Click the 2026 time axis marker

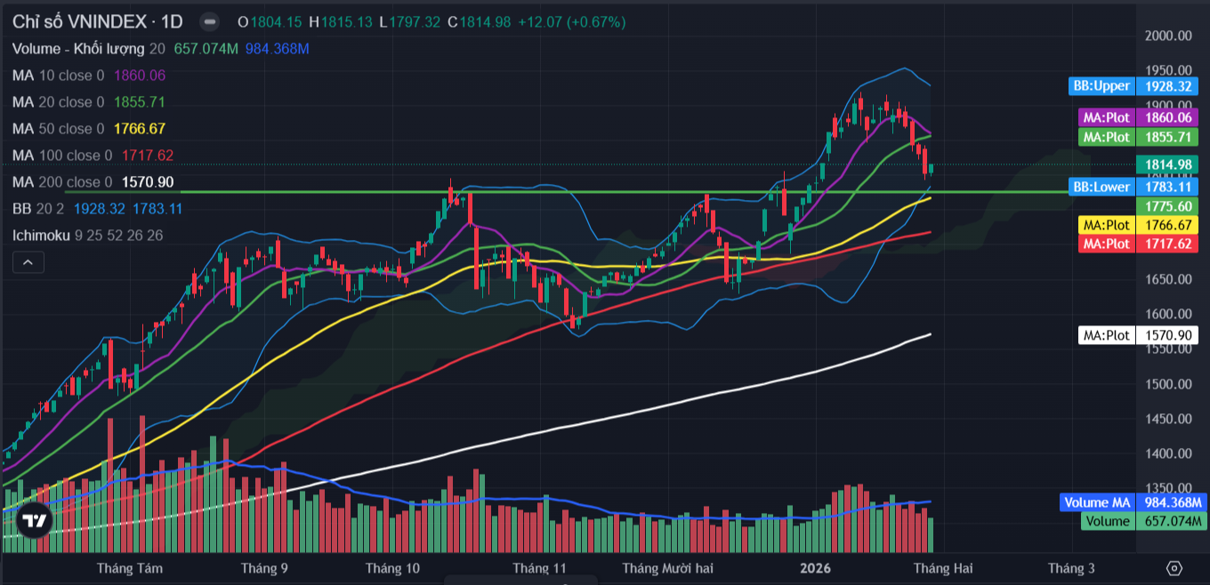(x=816, y=568)
